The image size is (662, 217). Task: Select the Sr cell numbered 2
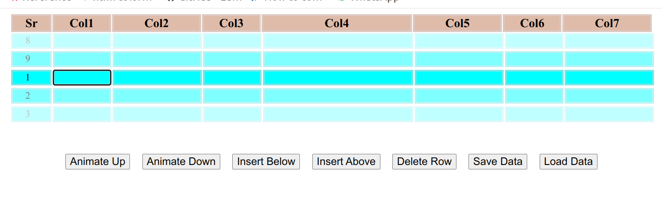(28, 96)
